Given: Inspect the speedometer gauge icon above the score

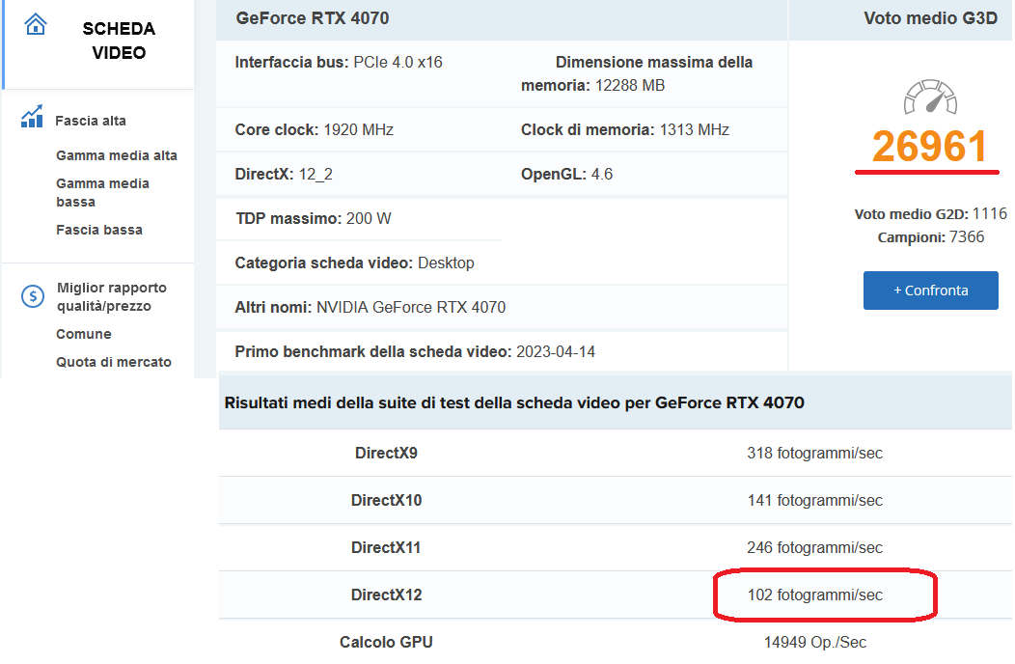Looking at the screenshot, I should pyautogui.click(x=930, y=97).
